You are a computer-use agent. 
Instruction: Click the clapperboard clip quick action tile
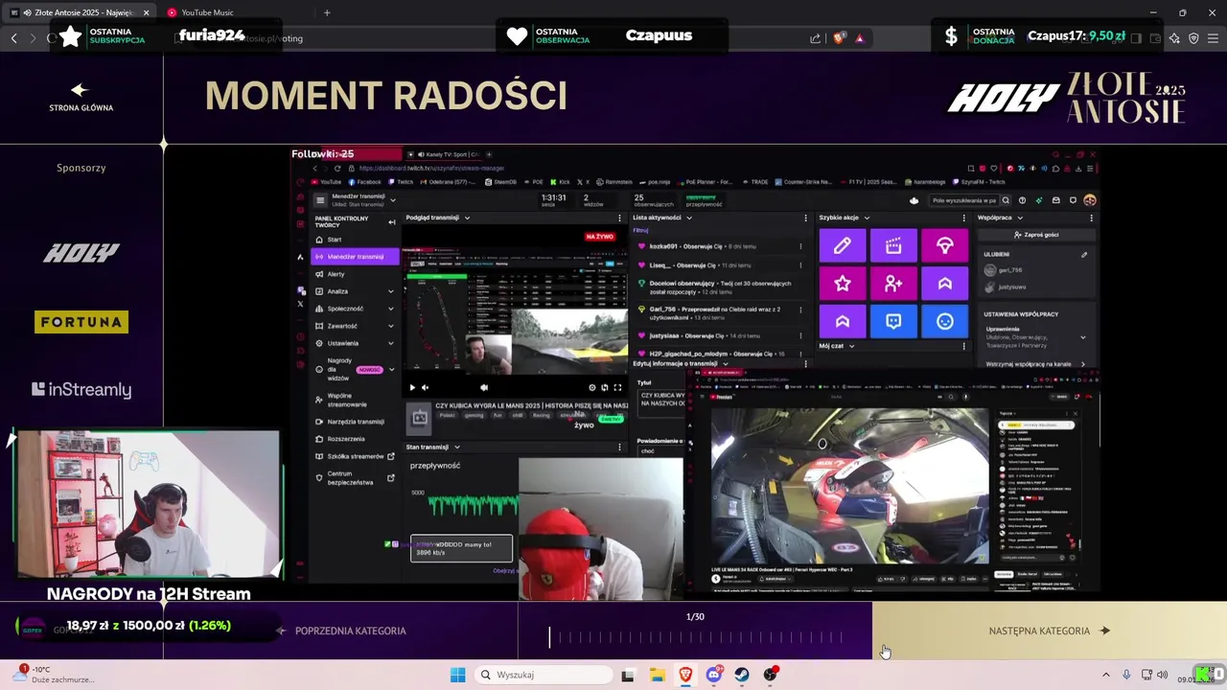coord(893,246)
